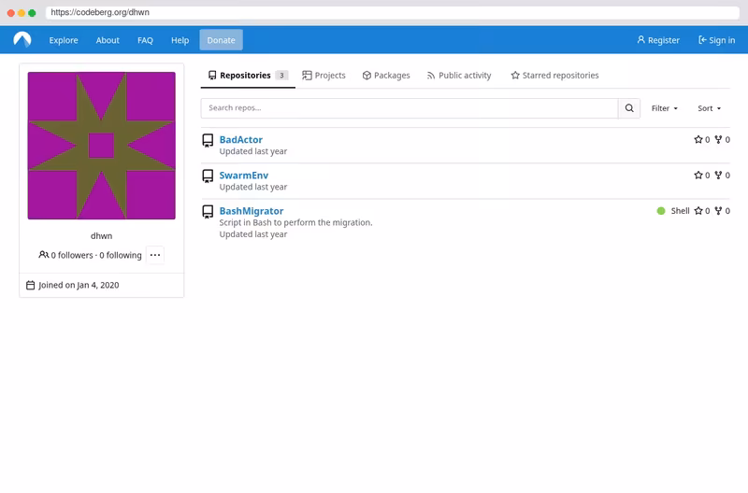
Task: Open FAQ in the top navigation
Action: (x=145, y=40)
